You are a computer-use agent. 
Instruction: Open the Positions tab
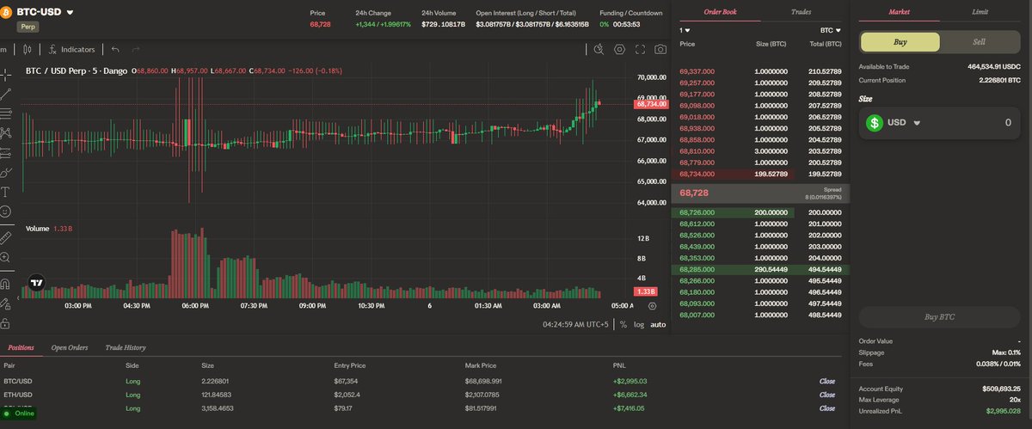[x=21, y=347]
